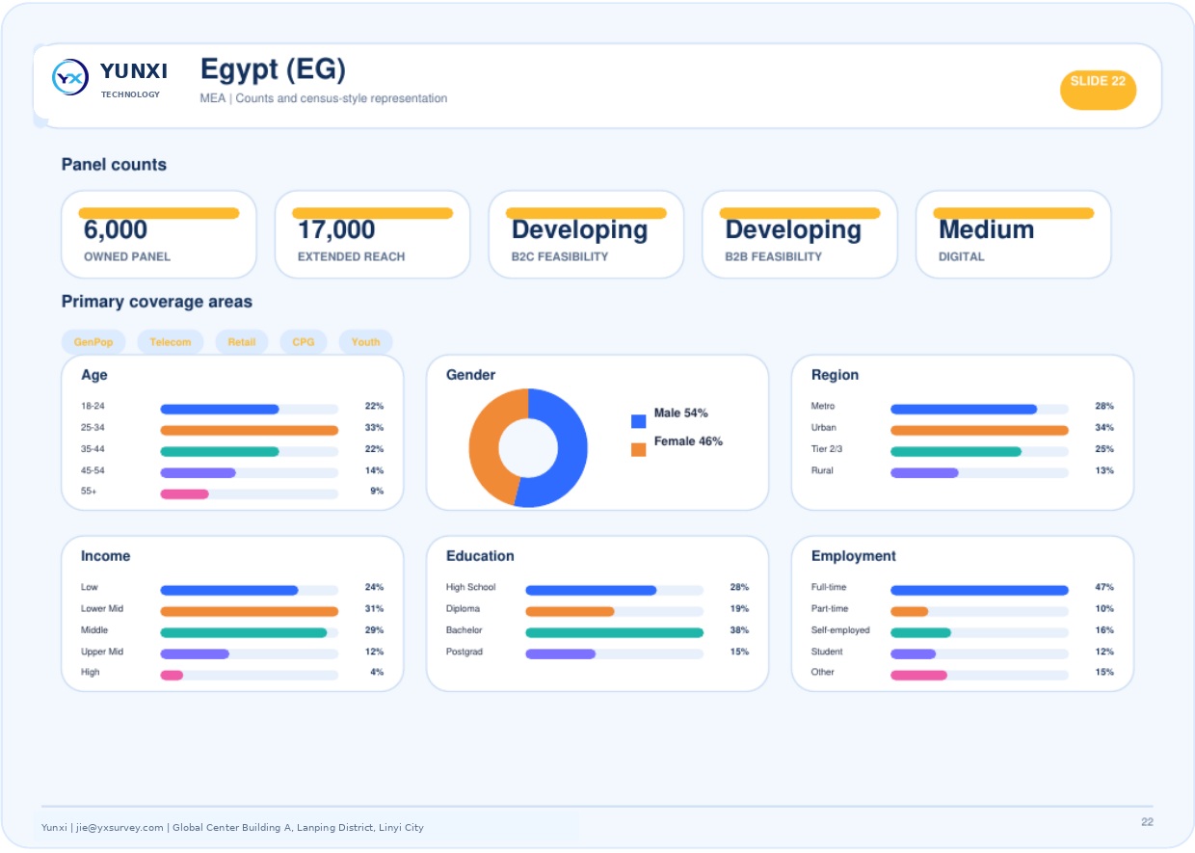Click the blue Male legend swatch
The image size is (1195, 853).
tap(638, 420)
